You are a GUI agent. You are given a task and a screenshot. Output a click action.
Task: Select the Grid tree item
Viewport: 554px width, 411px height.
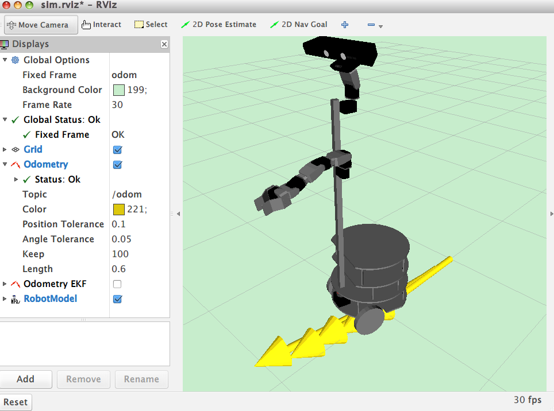pos(33,150)
